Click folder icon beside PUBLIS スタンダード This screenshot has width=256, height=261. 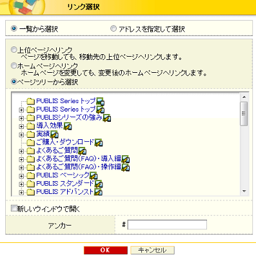[x=31, y=184]
